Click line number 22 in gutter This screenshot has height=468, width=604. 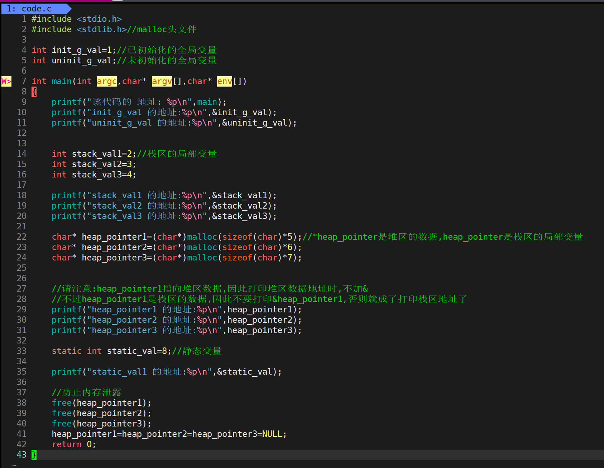(21, 237)
